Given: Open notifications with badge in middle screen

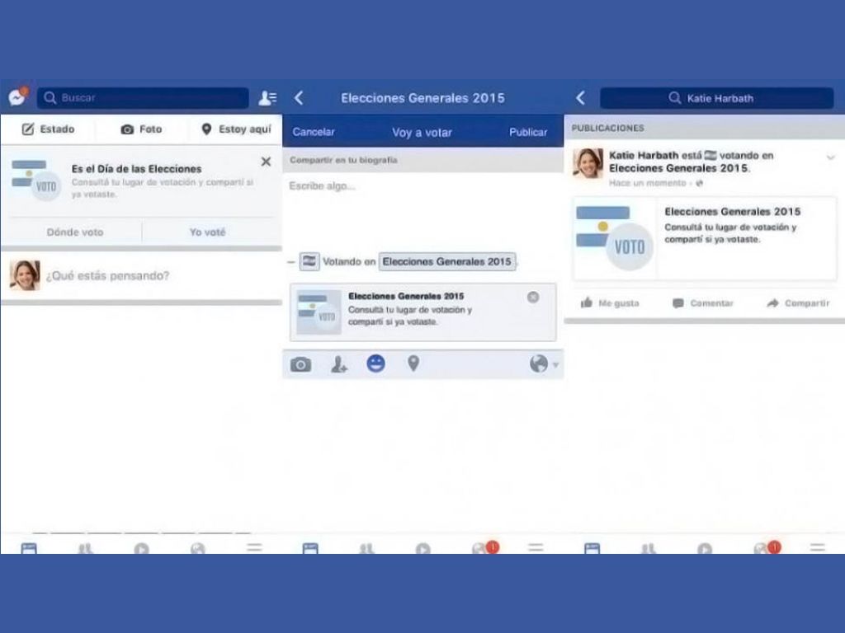Looking at the screenshot, I should click(484, 548).
